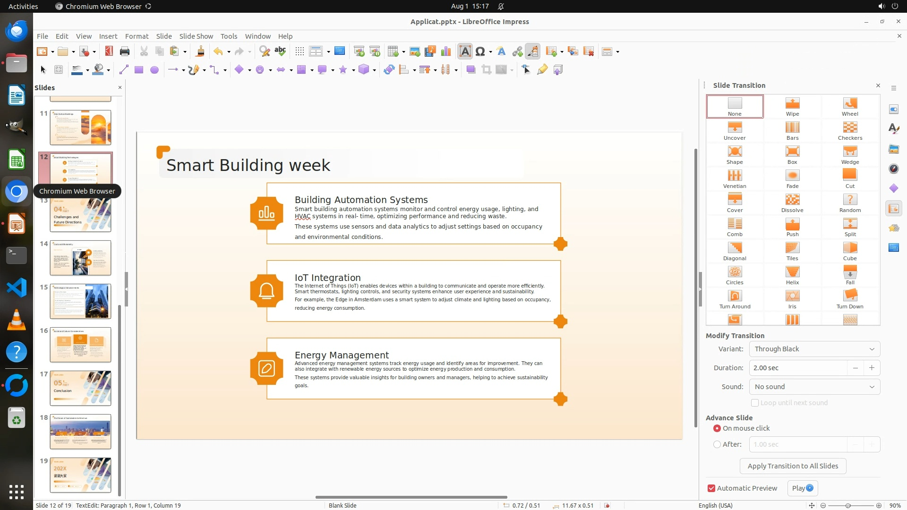The height and width of the screenshot is (510, 907).
Task: Expand the Sound dropdown list
Action: (814, 387)
